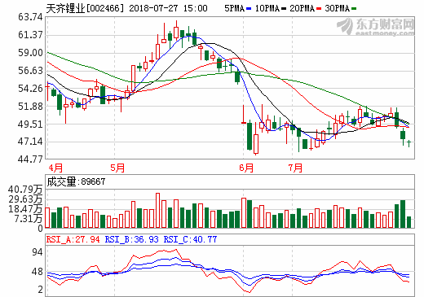The height and width of the screenshot is (297, 424).
Task: Click the green 30PMA color marker
Action: click(354, 9)
